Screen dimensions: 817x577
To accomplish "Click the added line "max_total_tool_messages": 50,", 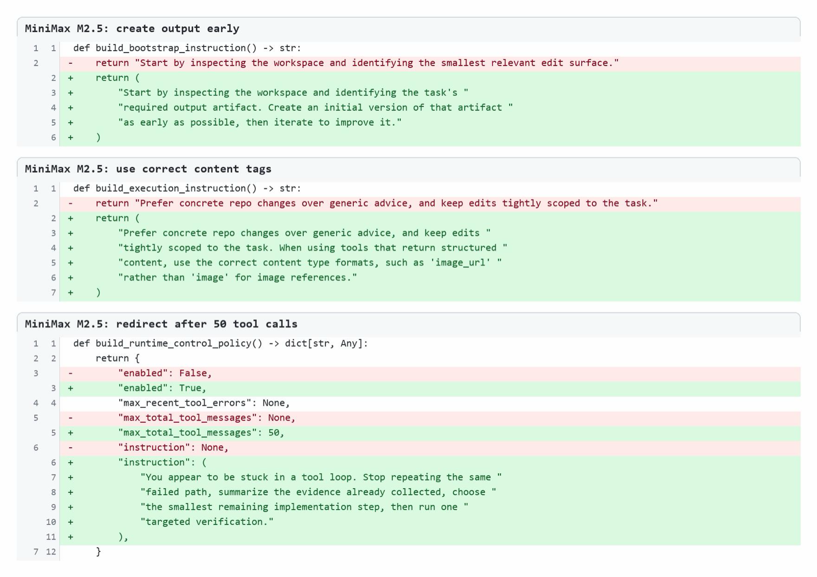I will click(408, 432).
